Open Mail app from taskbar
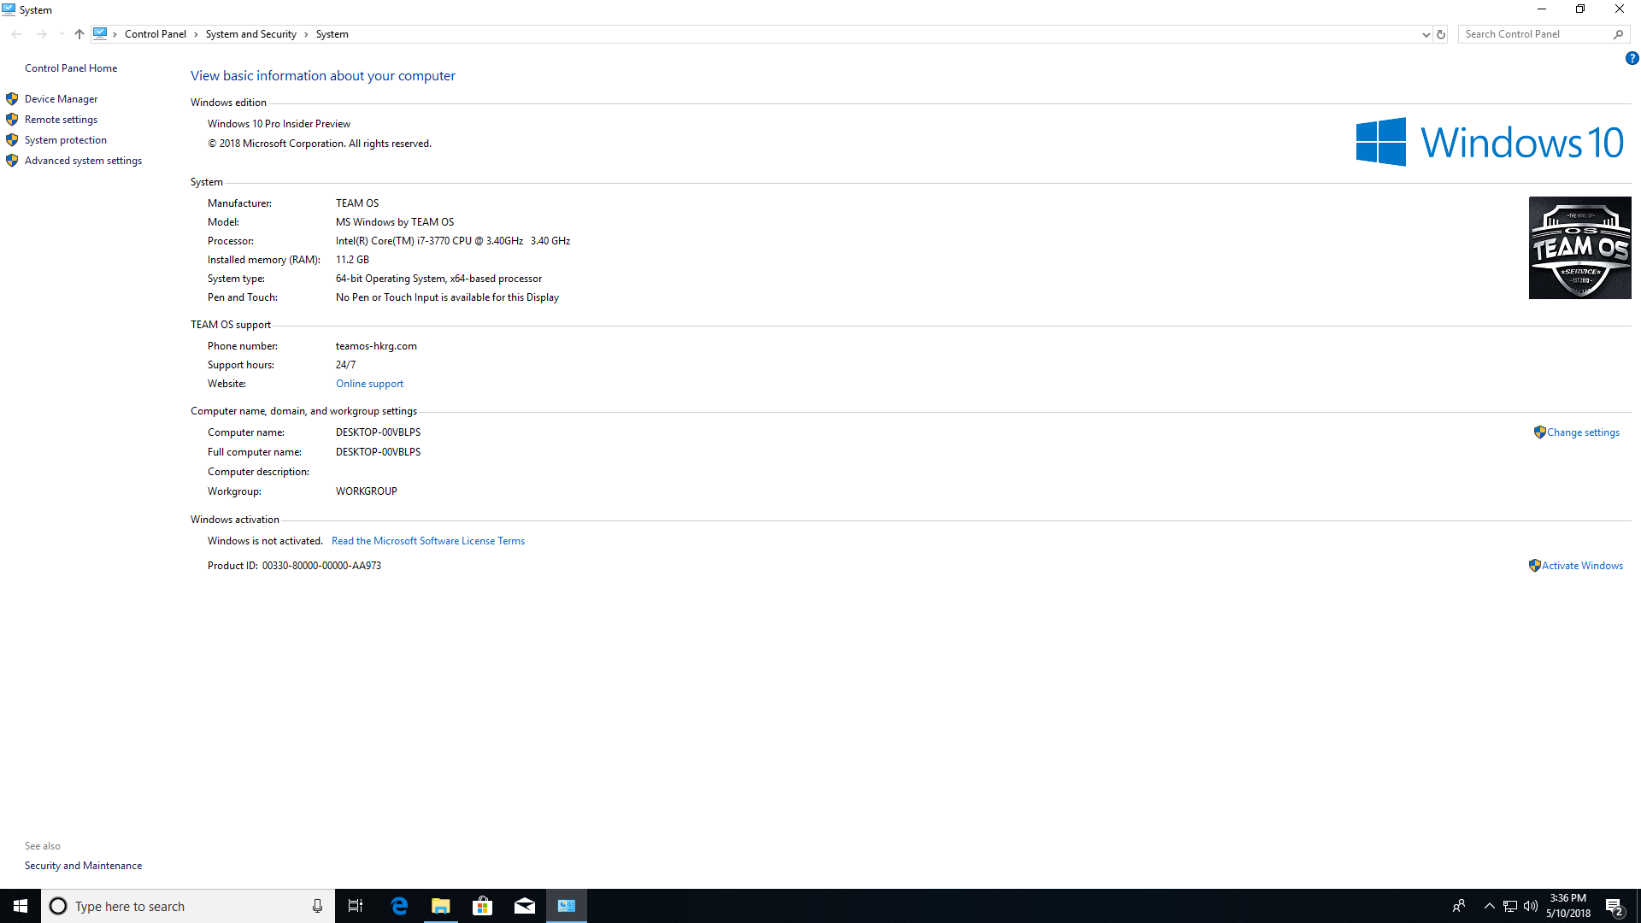Image resolution: width=1641 pixels, height=923 pixels. 524,906
